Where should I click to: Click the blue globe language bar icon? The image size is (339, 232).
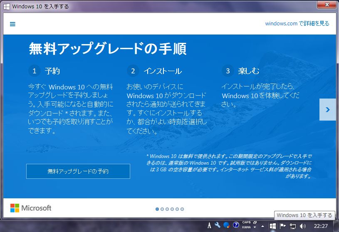pos(226,225)
